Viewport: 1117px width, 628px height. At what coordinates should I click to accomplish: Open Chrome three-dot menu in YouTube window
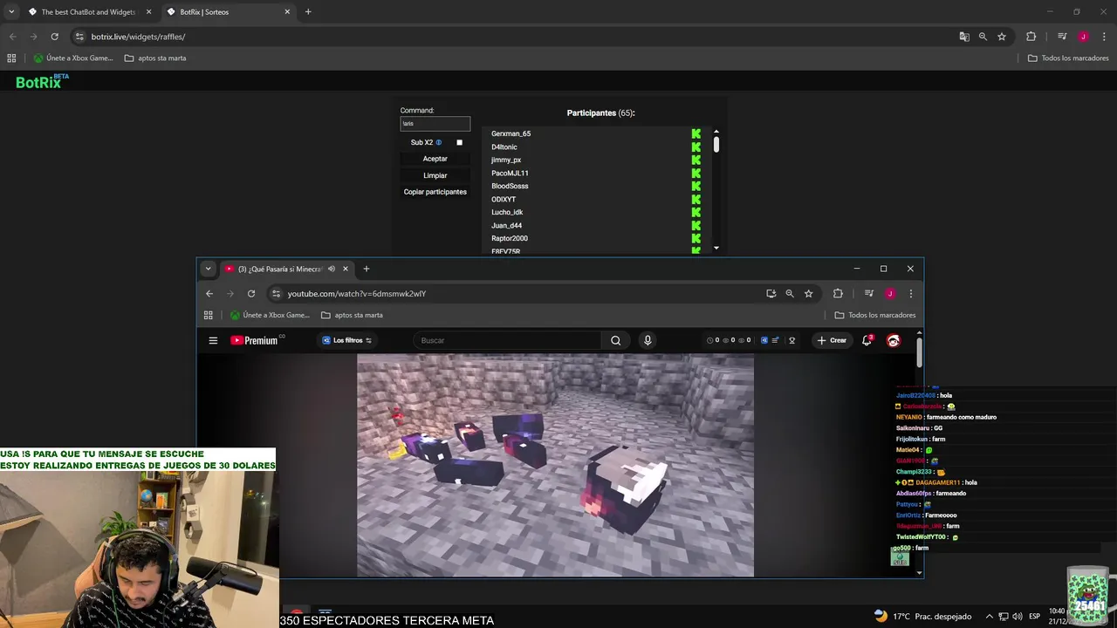(911, 294)
